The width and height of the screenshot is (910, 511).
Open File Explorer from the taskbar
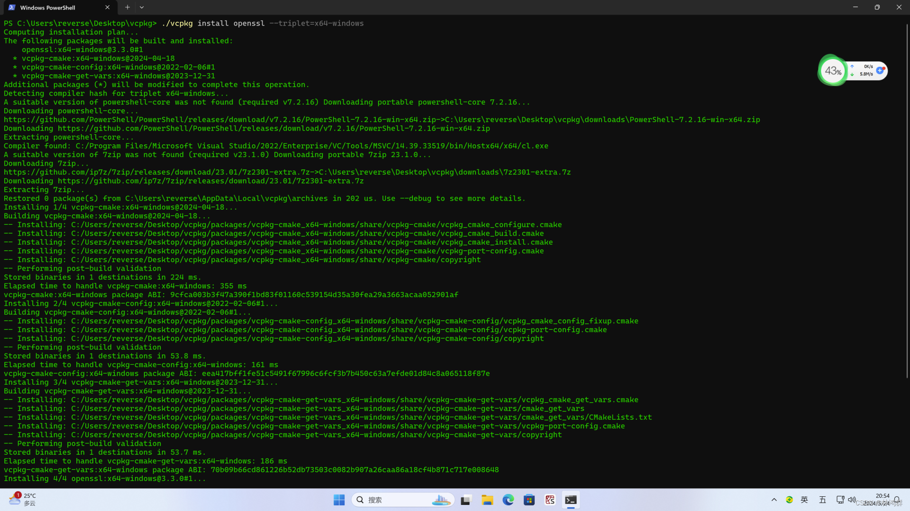point(487,500)
